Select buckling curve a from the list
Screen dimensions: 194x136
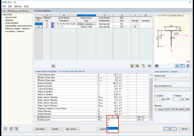click(x=113, y=123)
